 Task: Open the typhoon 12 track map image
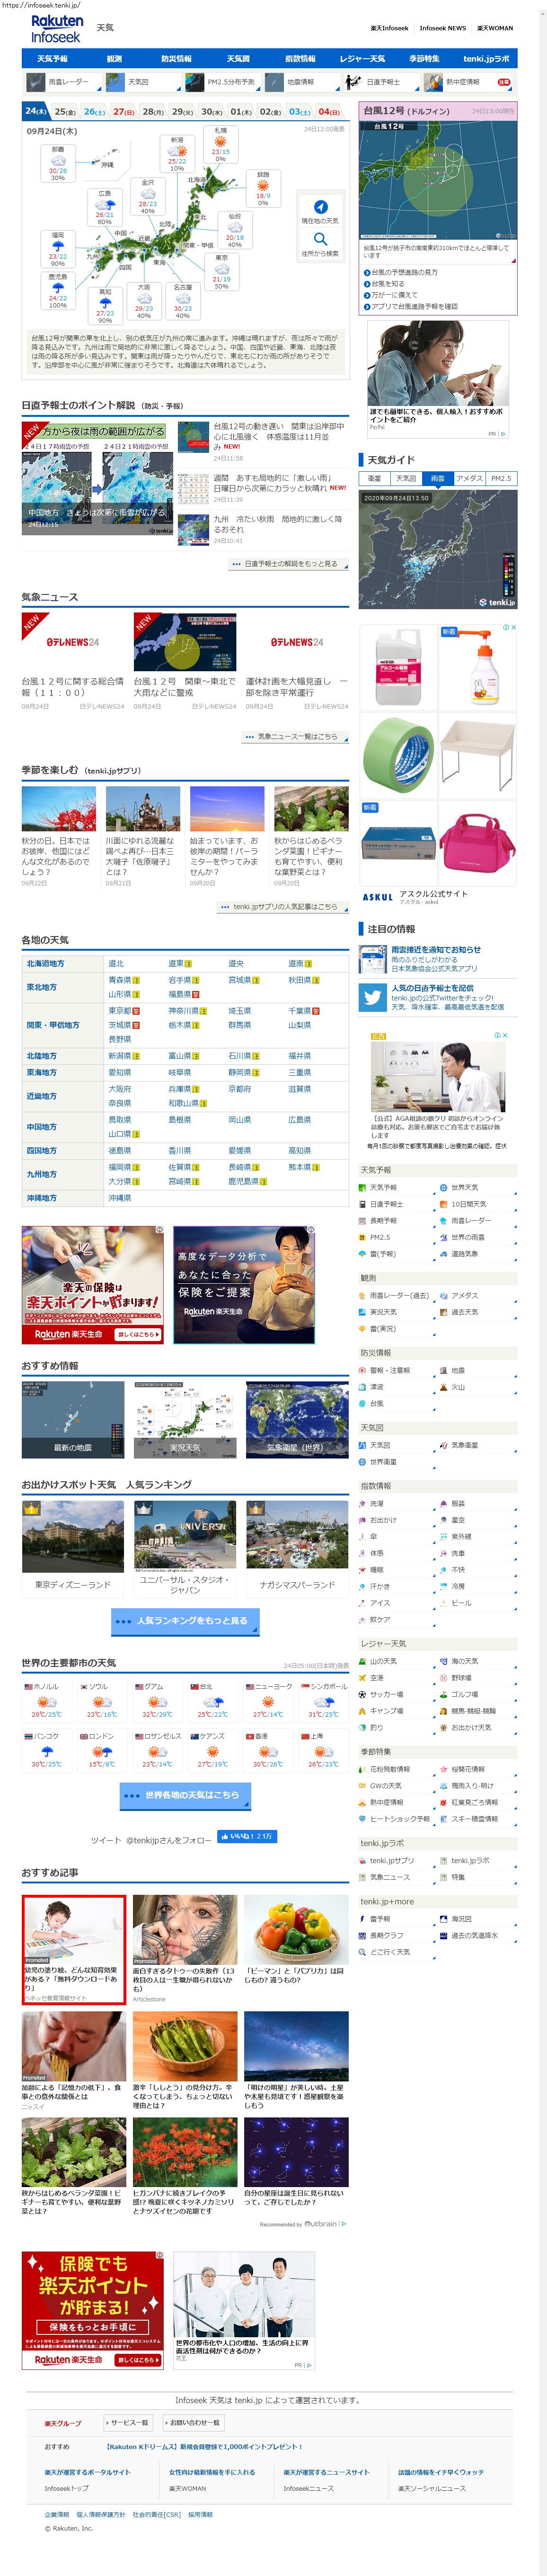click(438, 180)
